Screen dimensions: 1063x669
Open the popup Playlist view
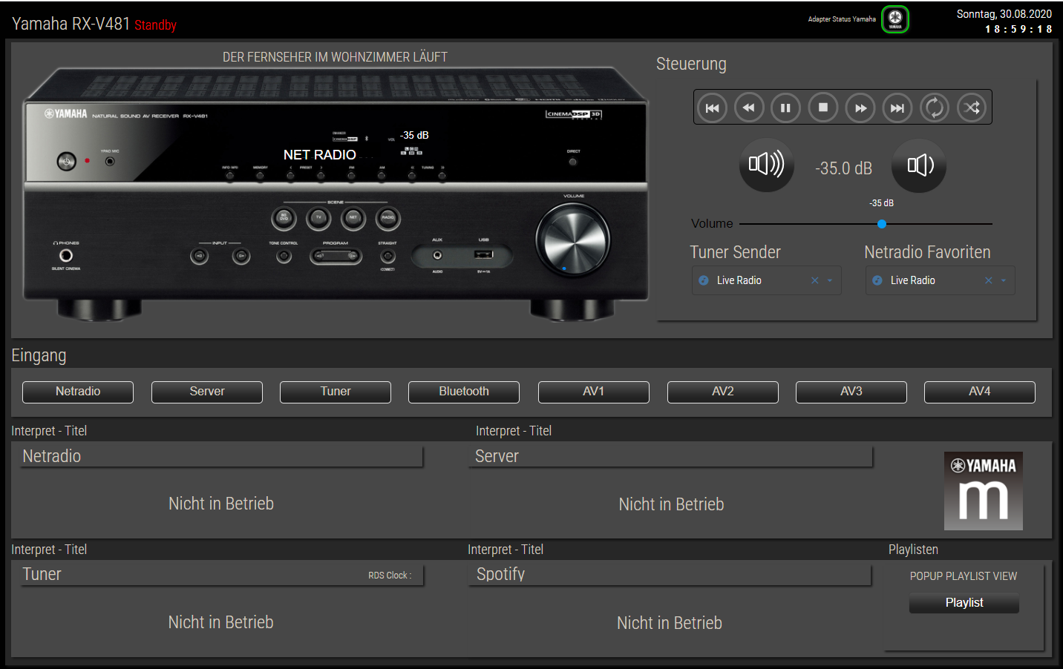click(964, 603)
